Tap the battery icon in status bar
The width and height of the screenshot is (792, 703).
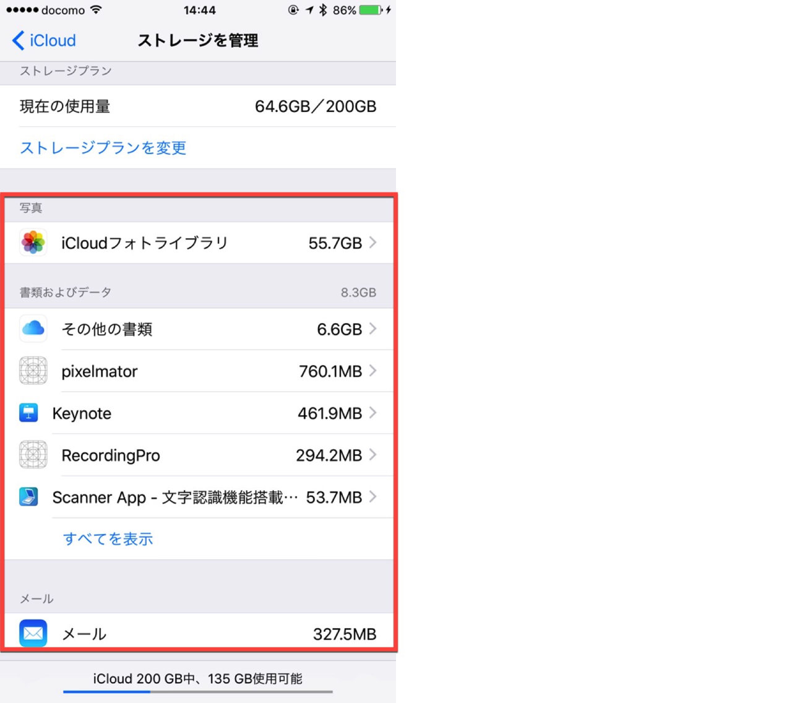(371, 10)
